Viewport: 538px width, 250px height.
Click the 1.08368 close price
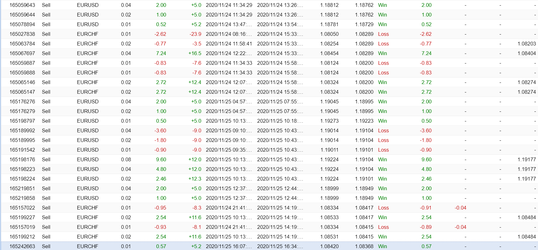(x=364, y=246)
